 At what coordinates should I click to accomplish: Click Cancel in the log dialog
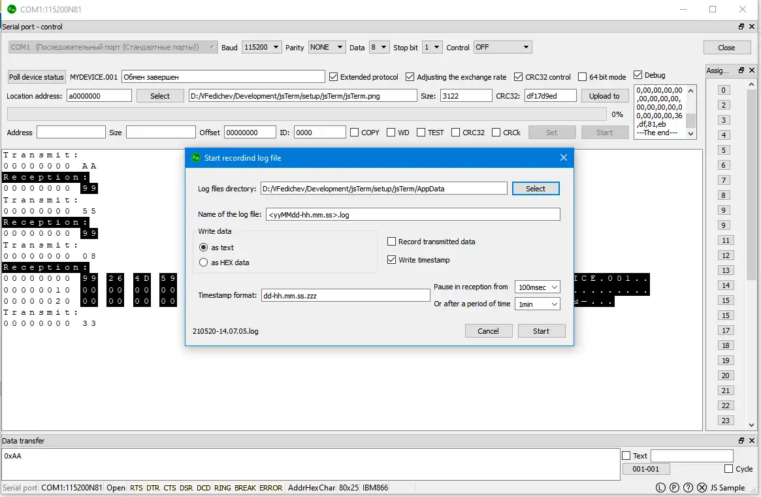(488, 330)
